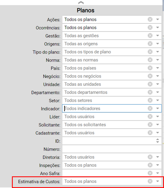Clear the Gestão filter selection
This screenshot has width=164, height=188.
coord(150,35)
